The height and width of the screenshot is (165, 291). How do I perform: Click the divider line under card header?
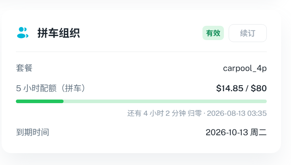(x=141, y=52)
